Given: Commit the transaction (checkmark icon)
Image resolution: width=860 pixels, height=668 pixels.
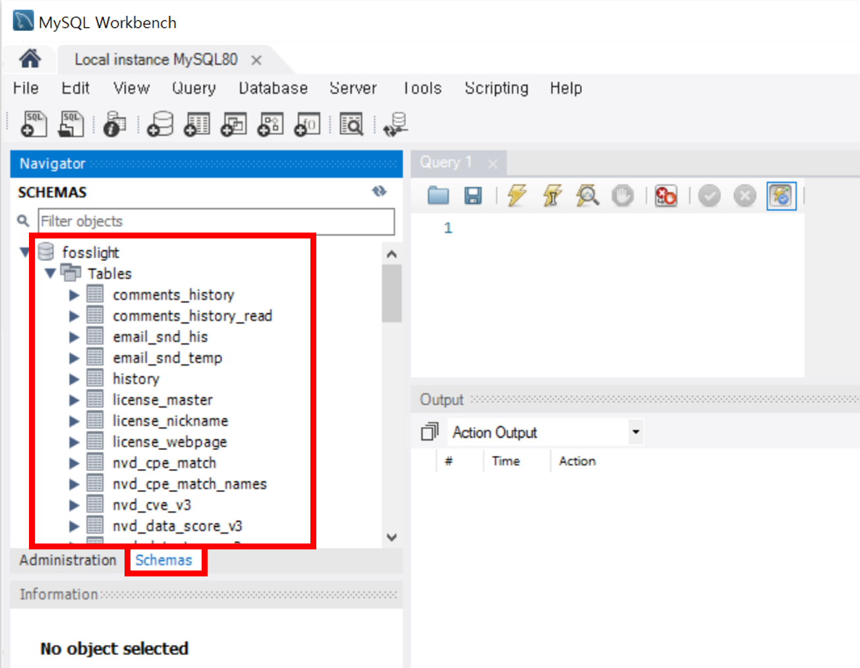Looking at the screenshot, I should pyautogui.click(x=709, y=196).
